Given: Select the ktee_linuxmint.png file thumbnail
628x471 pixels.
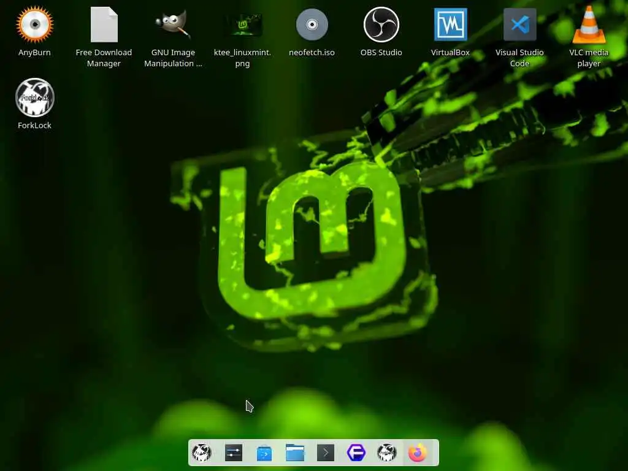Looking at the screenshot, I should pos(243,25).
